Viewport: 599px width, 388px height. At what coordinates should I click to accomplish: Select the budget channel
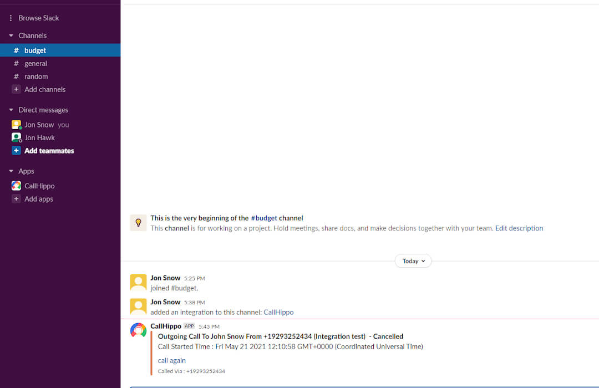(x=60, y=50)
